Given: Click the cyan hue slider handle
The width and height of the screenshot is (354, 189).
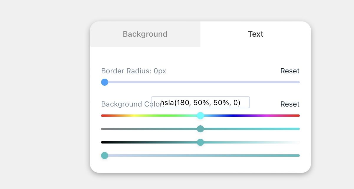Looking at the screenshot, I should (x=200, y=116).
